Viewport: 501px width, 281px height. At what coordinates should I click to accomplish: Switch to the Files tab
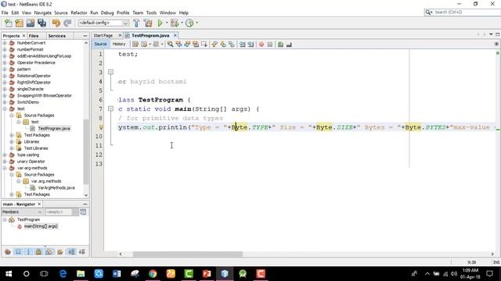34,36
